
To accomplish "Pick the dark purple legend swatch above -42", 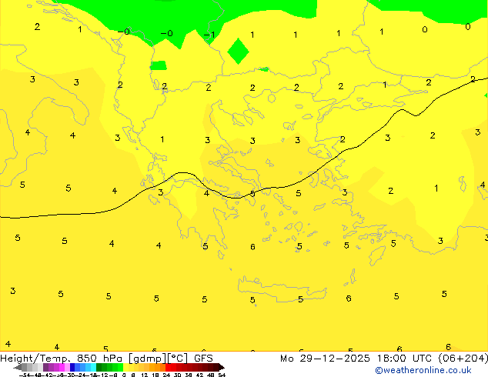I will point(45,367).
